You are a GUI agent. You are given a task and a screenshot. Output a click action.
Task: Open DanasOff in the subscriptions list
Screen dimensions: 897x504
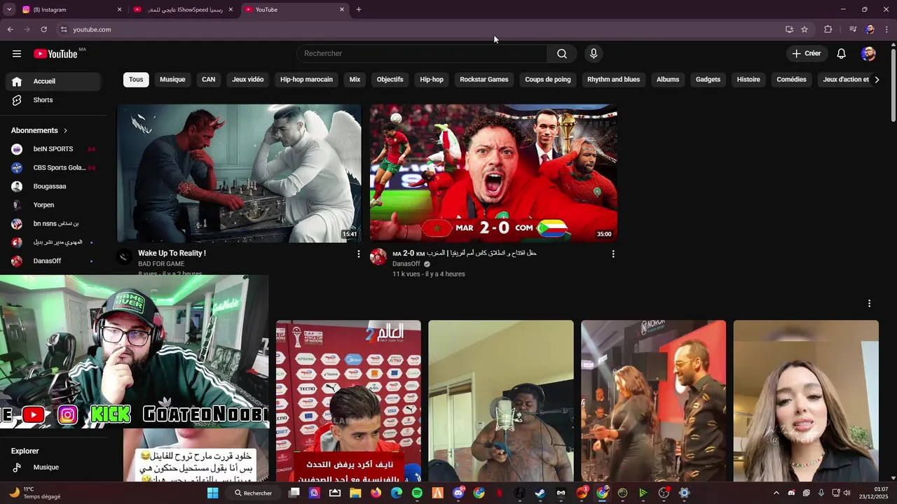pos(54,261)
